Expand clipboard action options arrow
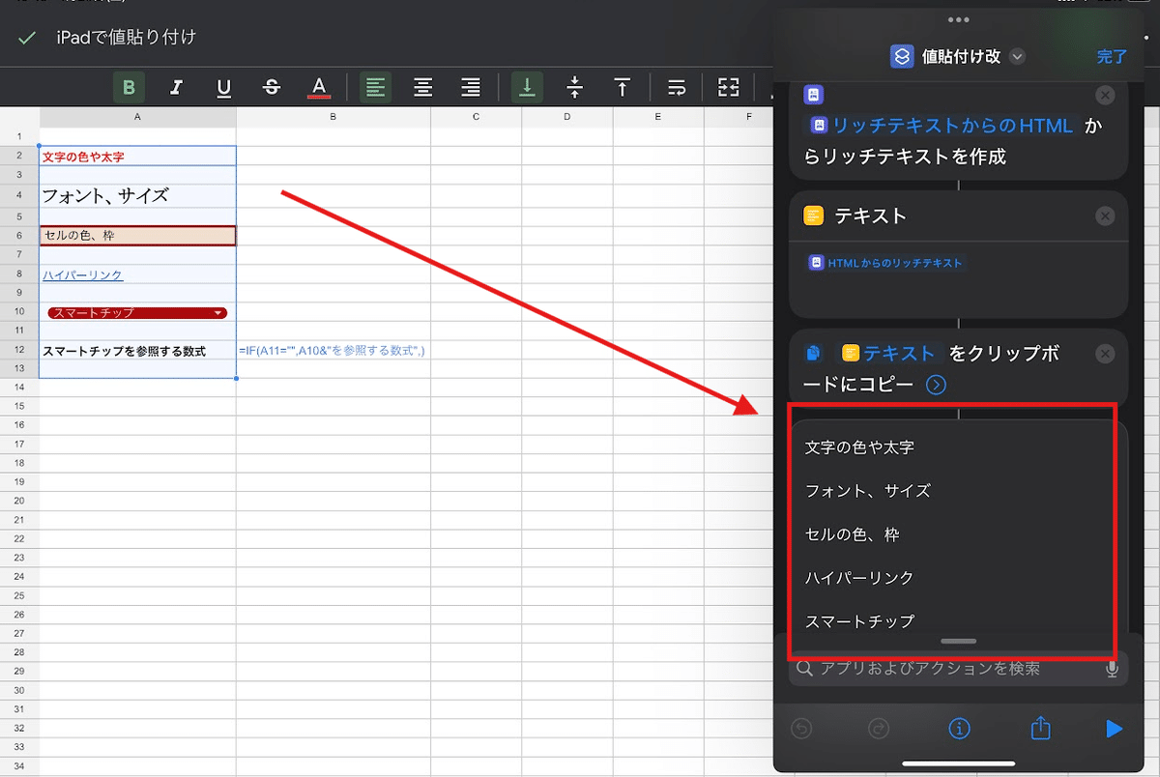Viewport: 1160px width, 777px height. pos(936,385)
